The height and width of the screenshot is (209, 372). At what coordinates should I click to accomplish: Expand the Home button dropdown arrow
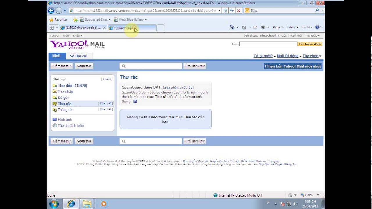point(238,27)
